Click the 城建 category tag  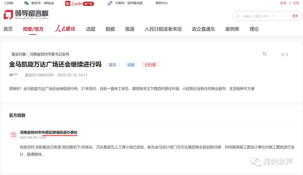coord(131,65)
